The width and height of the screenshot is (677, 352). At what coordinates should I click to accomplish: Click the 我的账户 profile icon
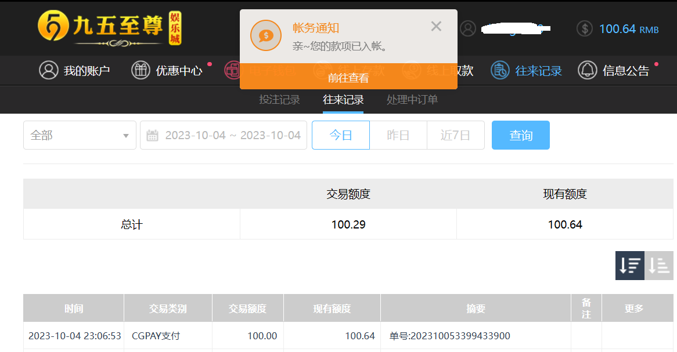click(x=48, y=70)
